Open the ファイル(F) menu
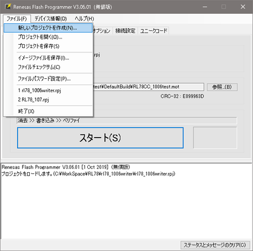This screenshot has height=251, width=253. [17, 19]
